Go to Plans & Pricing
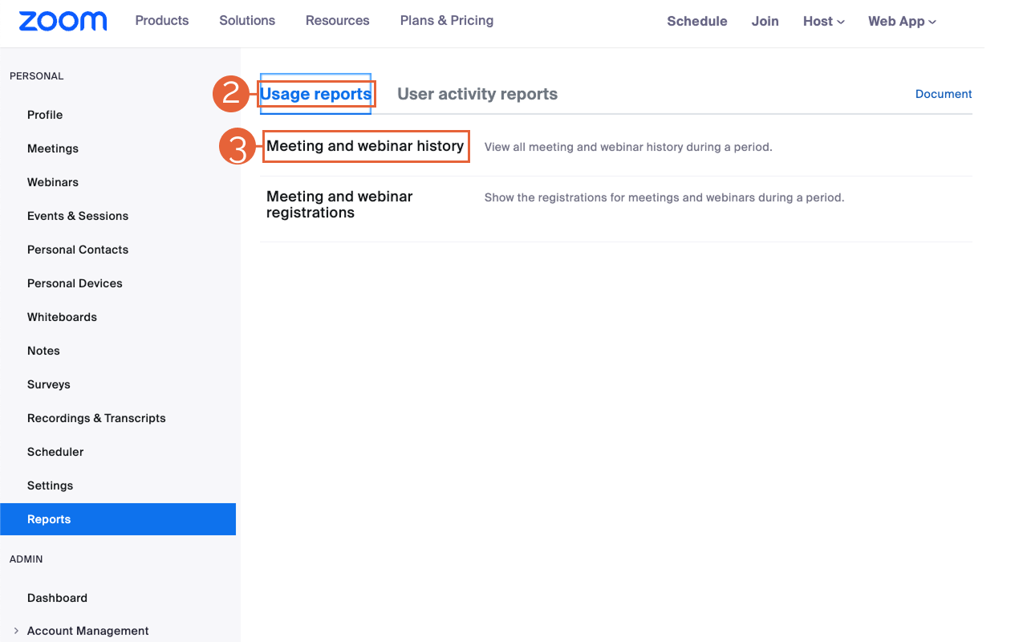This screenshot has width=1027, height=642. click(447, 21)
